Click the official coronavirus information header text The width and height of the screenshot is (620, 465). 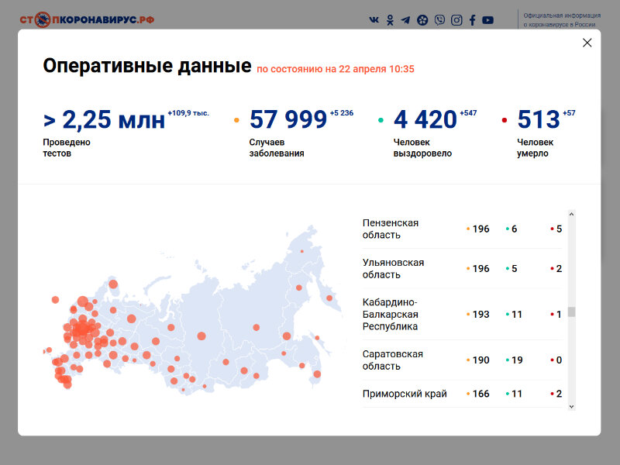click(560, 18)
